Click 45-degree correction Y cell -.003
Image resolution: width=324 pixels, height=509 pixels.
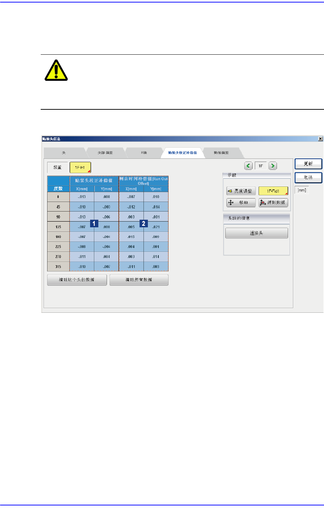pyautogui.click(x=106, y=207)
